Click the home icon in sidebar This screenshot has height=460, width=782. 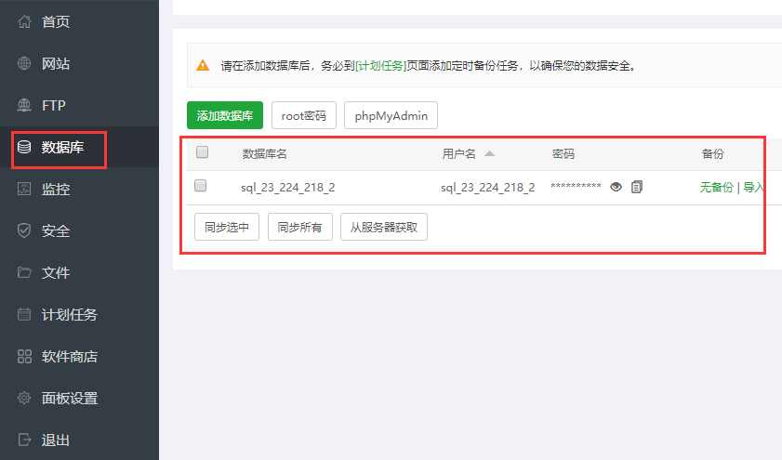[x=24, y=22]
